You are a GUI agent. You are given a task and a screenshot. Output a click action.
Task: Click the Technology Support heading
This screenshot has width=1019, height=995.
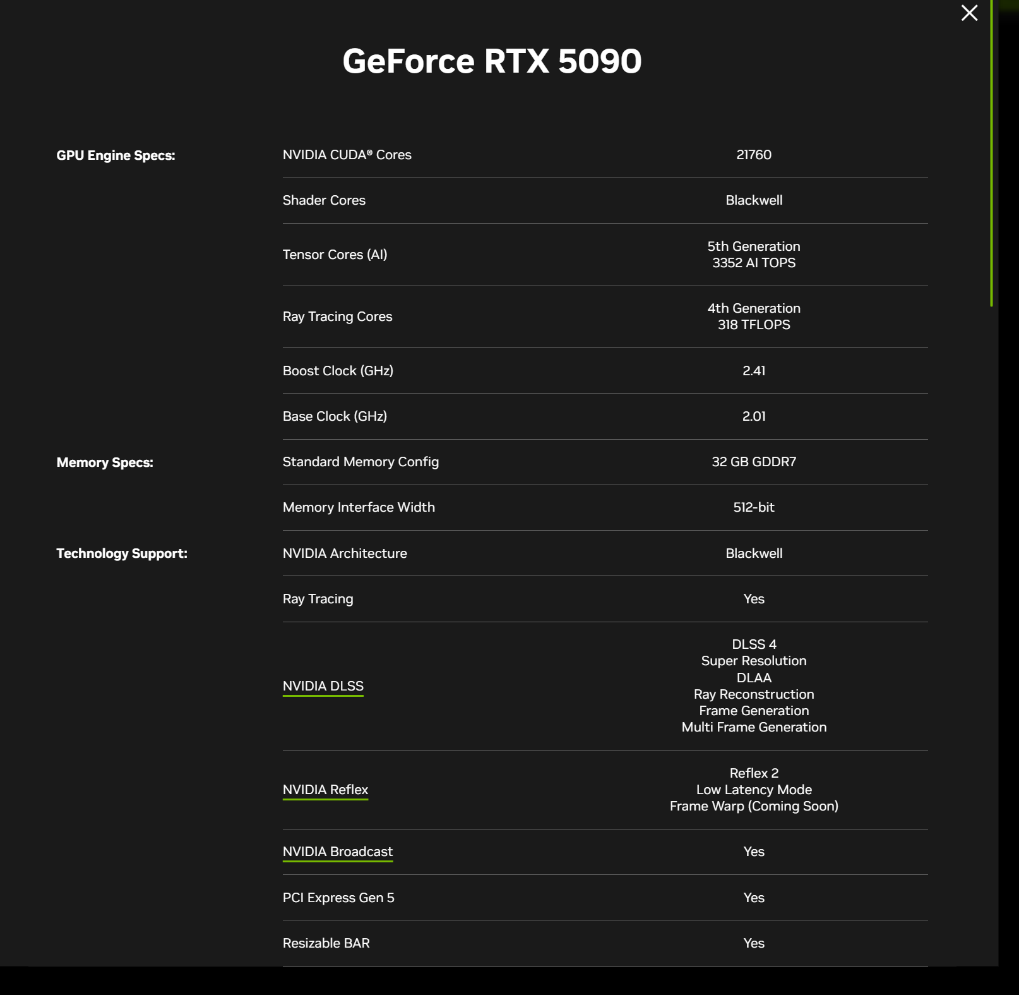click(121, 553)
